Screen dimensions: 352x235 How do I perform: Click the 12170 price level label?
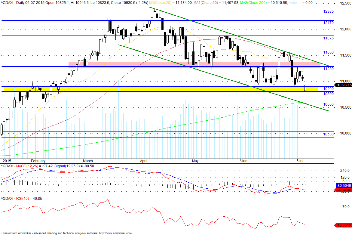pyautogui.click(x=328, y=23)
